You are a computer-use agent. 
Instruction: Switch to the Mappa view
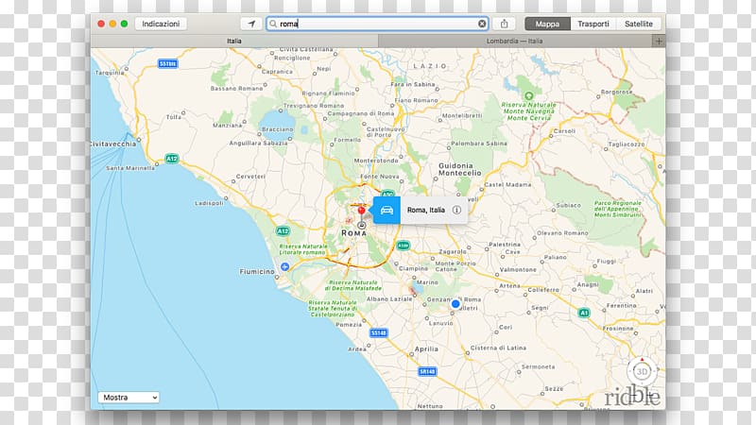547,24
